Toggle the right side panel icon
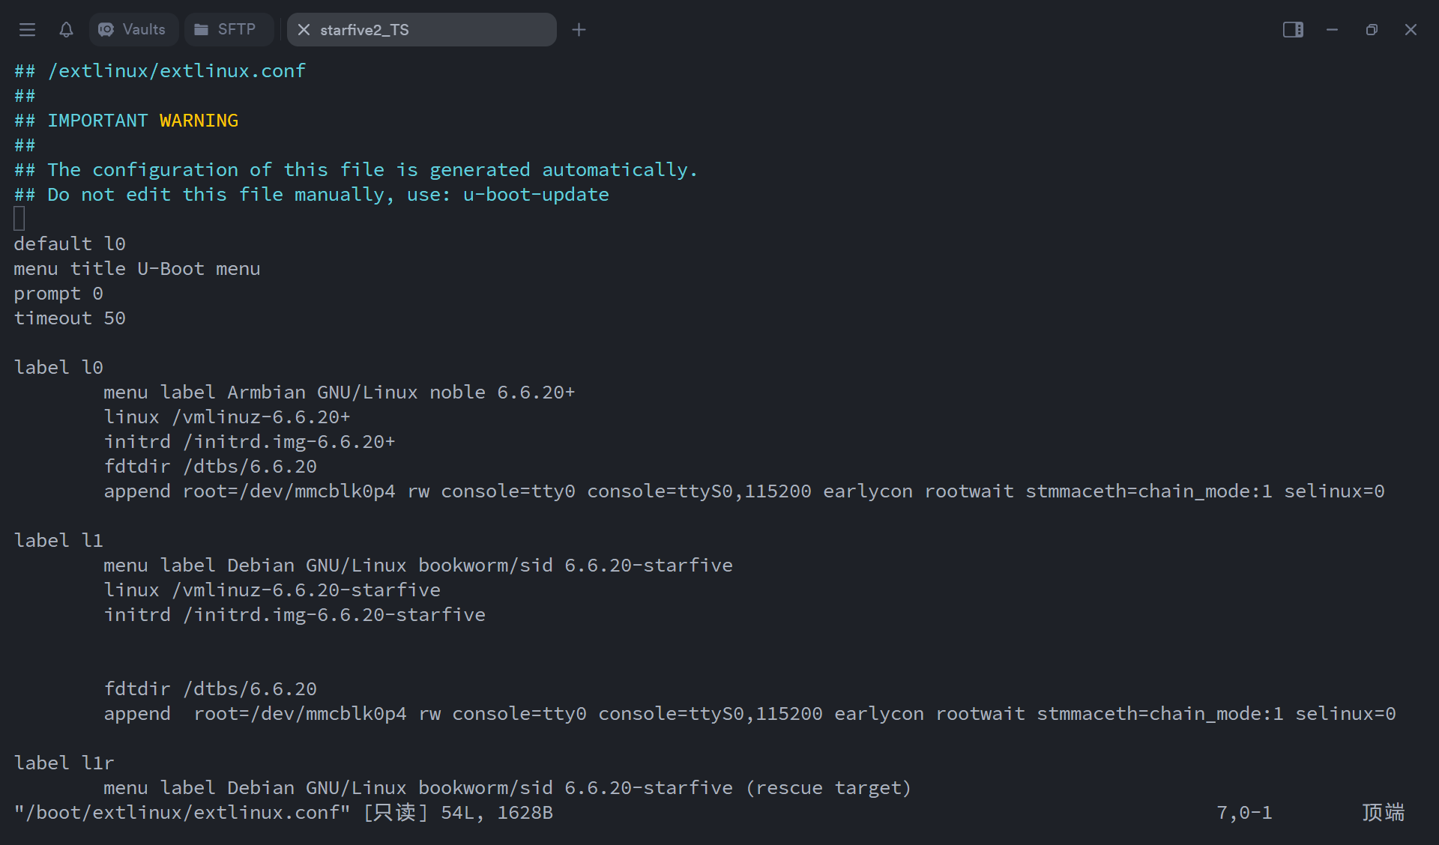This screenshot has width=1439, height=845. (x=1293, y=30)
